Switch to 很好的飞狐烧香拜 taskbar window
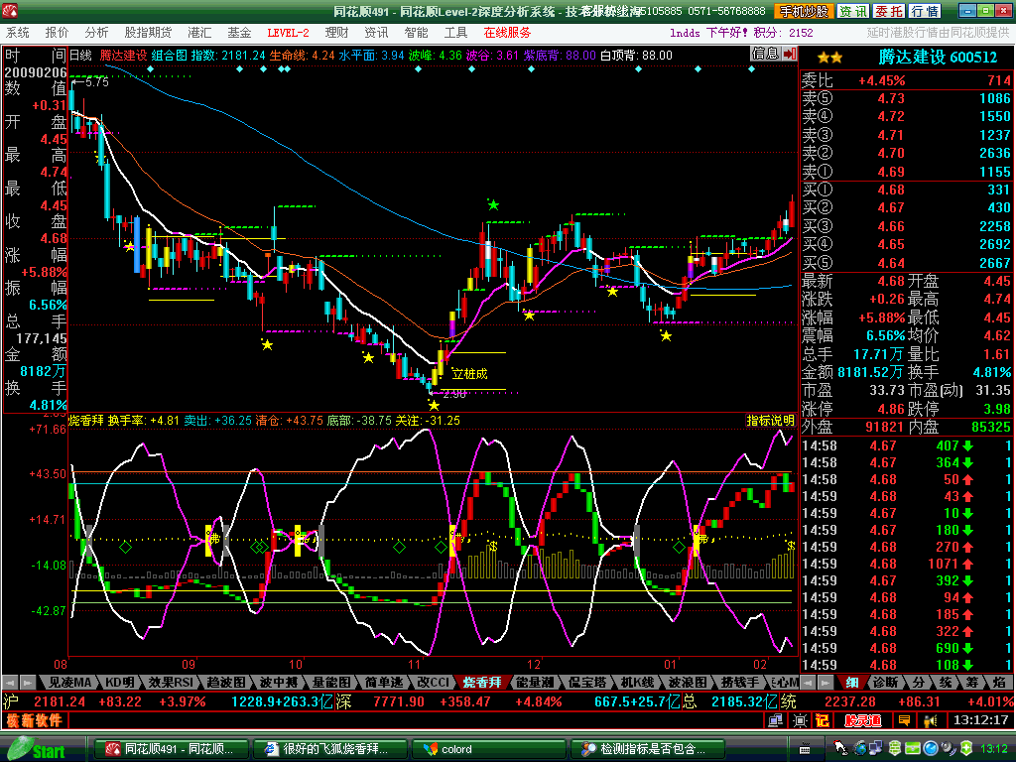Image resolution: width=1016 pixels, height=762 pixels. pos(330,750)
